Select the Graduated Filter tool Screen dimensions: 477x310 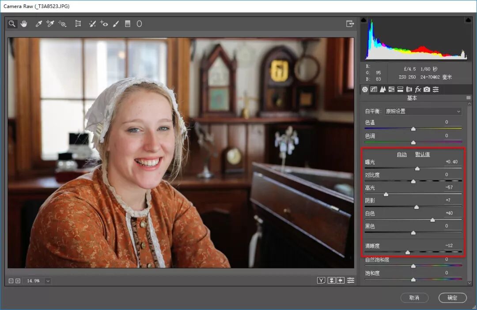click(128, 24)
